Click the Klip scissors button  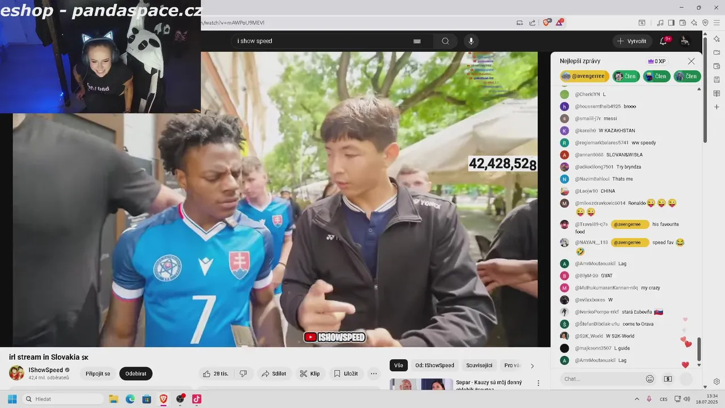[x=310, y=373]
